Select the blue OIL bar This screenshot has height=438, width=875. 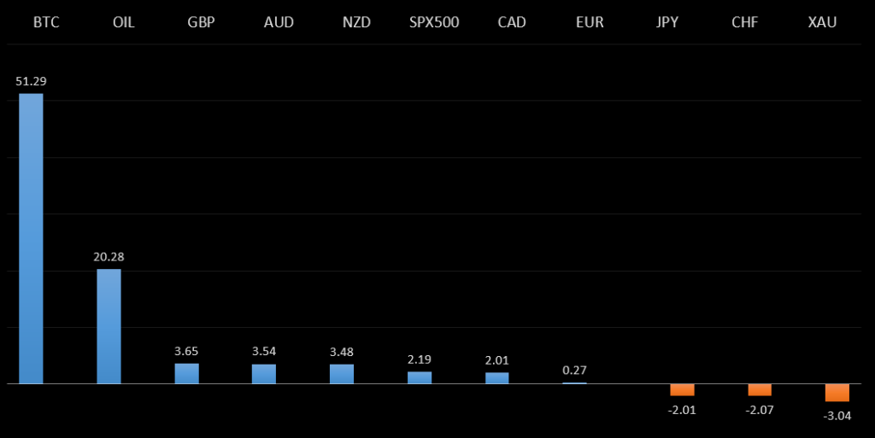109,326
